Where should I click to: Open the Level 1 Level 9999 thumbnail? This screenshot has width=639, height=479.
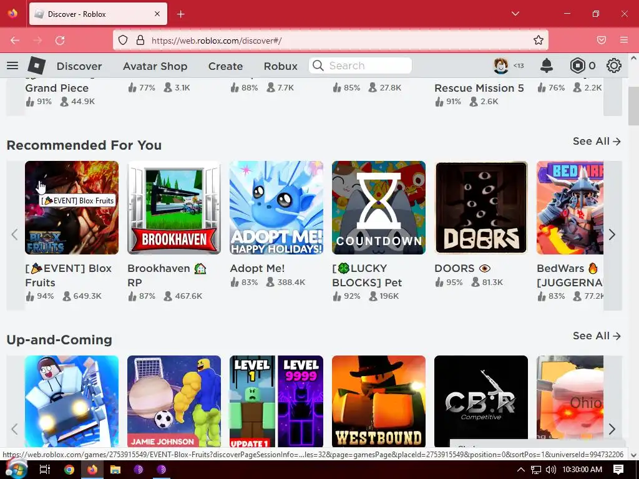coord(276,402)
